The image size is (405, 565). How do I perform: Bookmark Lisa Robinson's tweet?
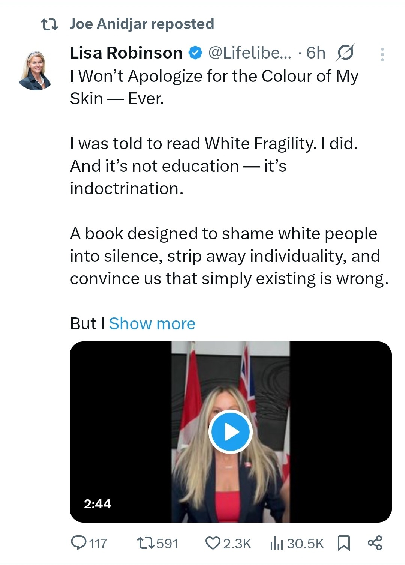coord(344,543)
